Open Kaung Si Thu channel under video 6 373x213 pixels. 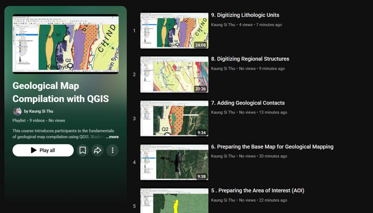tap(223, 156)
